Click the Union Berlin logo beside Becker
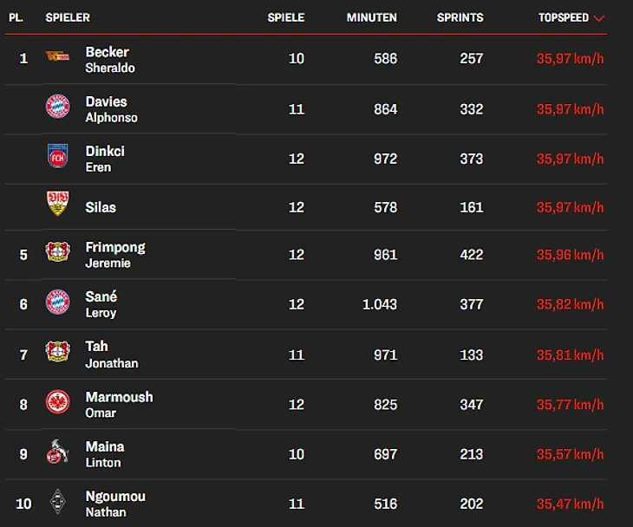This screenshot has width=633, height=527. tap(57, 56)
